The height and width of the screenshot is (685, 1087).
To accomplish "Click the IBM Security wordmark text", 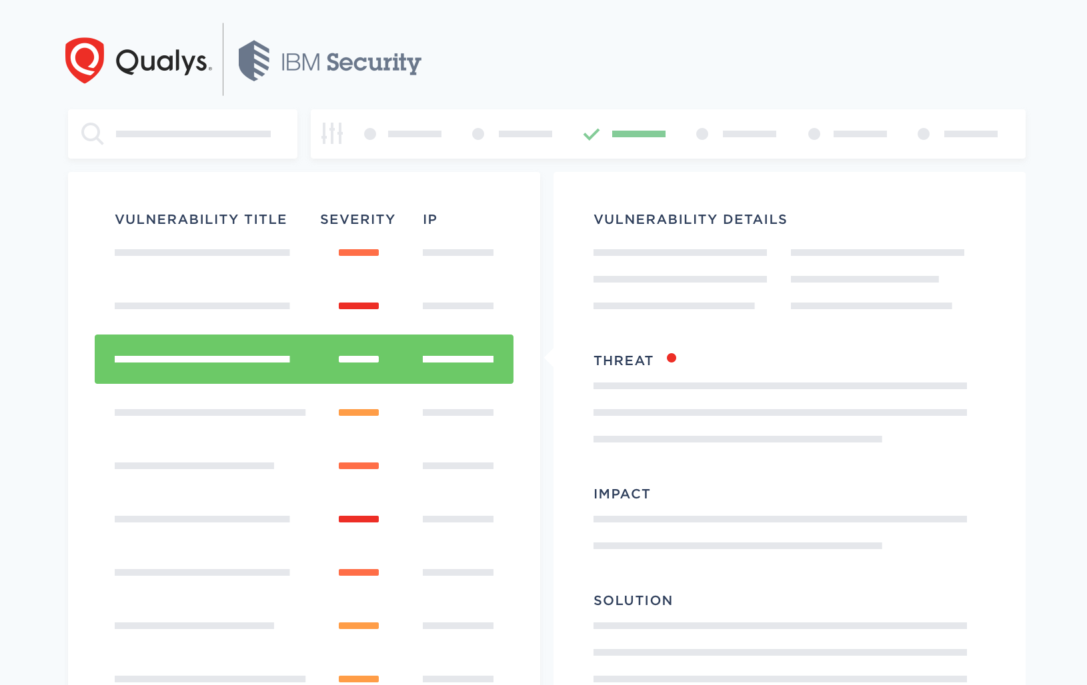I will [x=351, y=62].
